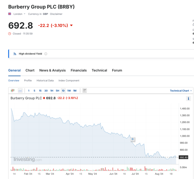The image size is (194, 179).
Task: Click the RSS feed icon beside High dividend Yield
Action: (x=15, y=54)
